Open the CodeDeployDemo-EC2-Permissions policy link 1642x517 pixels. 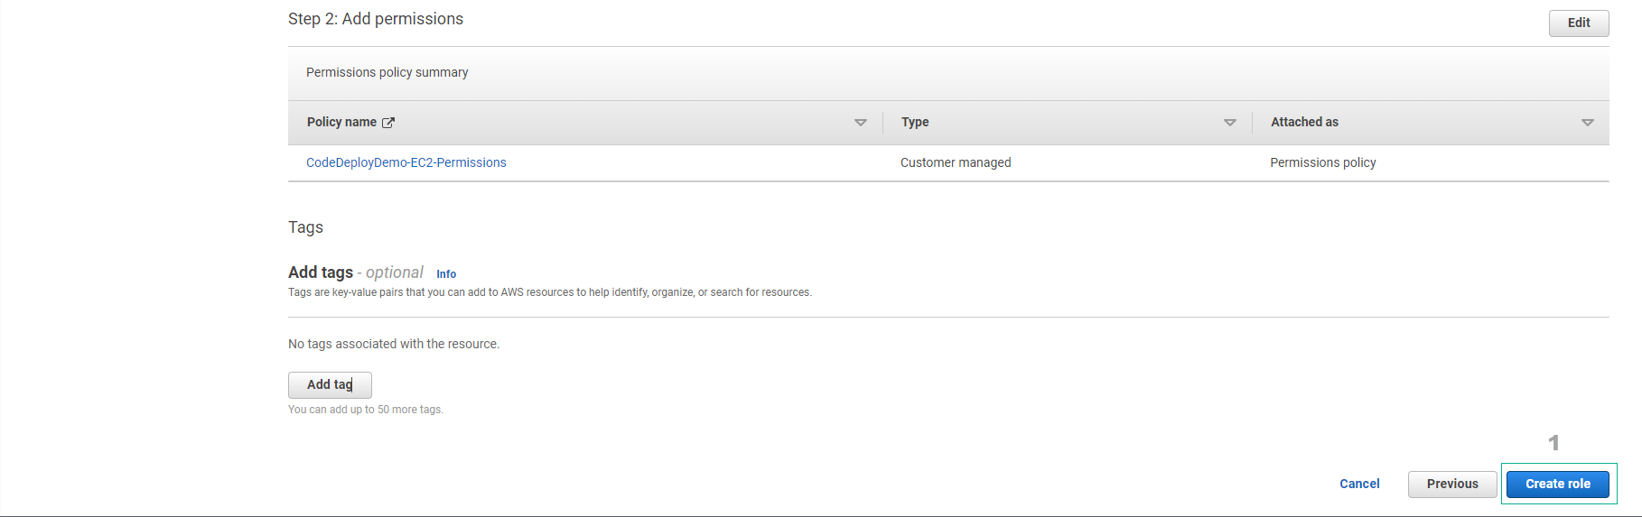406,162
